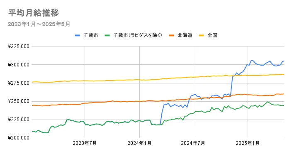Click the ¥200,000 y-axis label
The height and width of the screenshot is (154, 292).
tap(19, 138)
